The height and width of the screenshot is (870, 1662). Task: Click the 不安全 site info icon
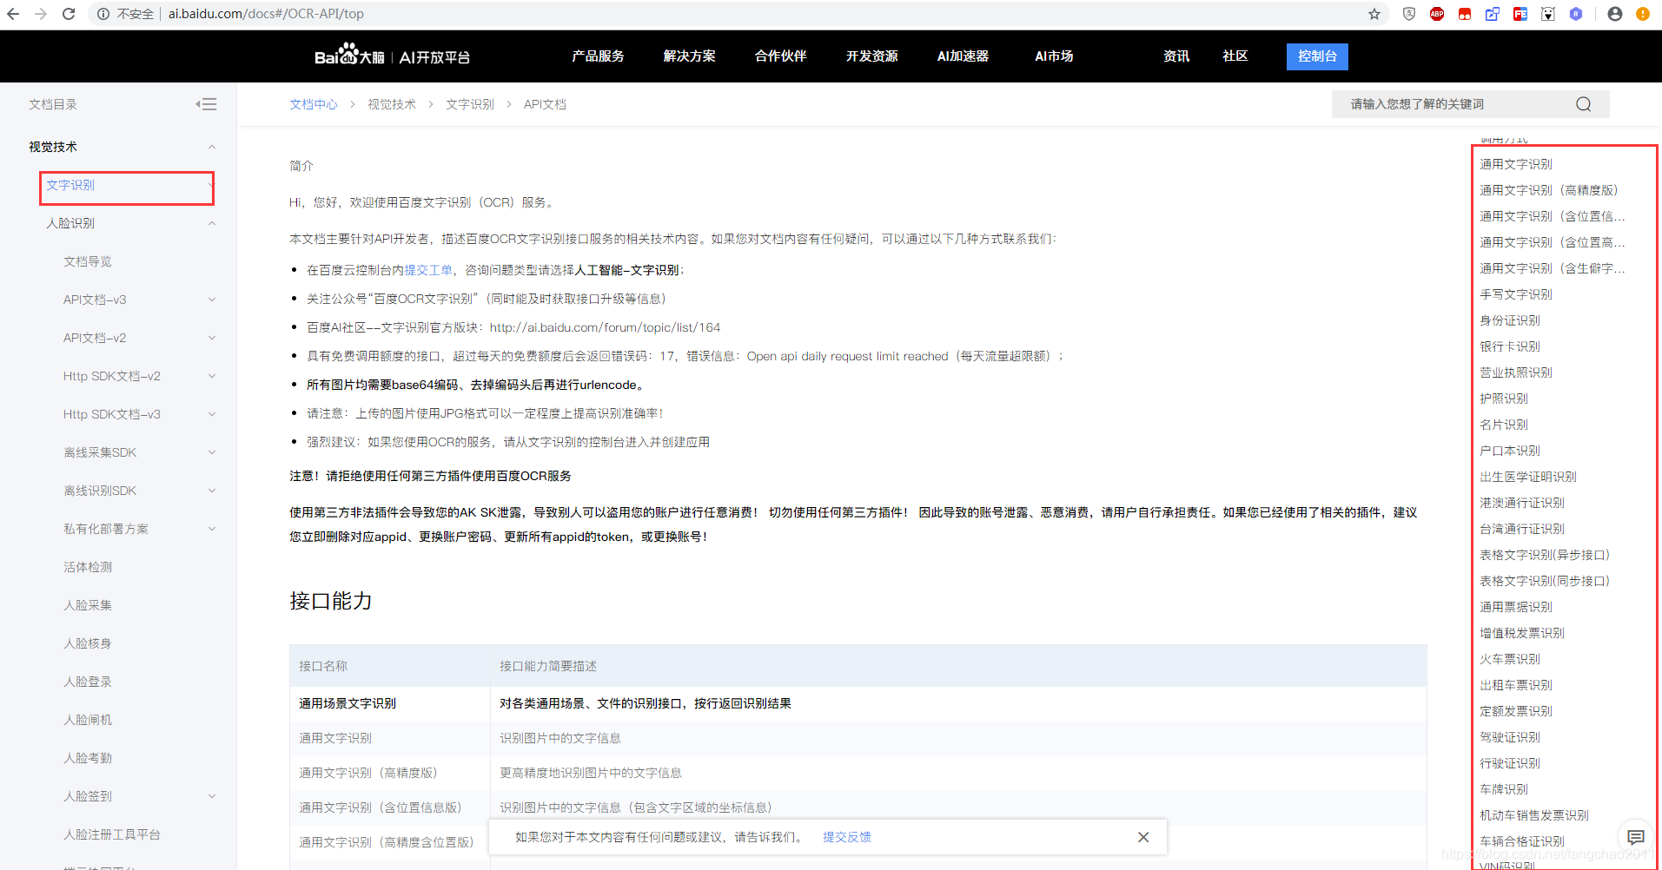(103, 14)
